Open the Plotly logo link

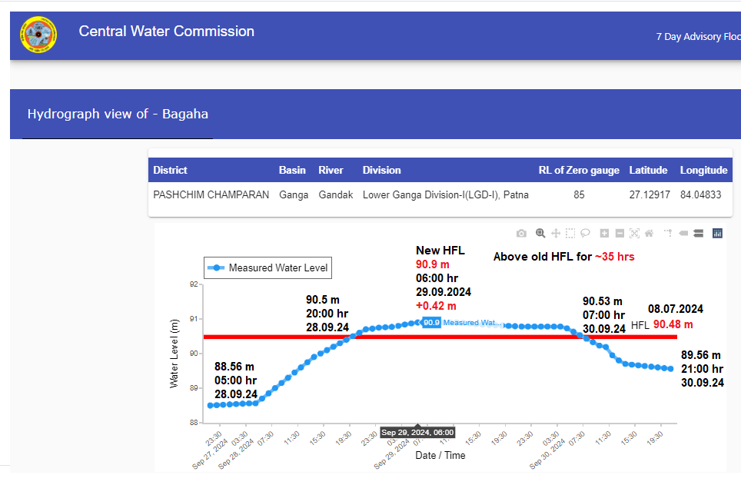point(718,233)
